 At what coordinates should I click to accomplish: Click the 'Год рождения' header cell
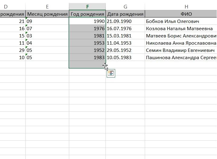point(87,14)
